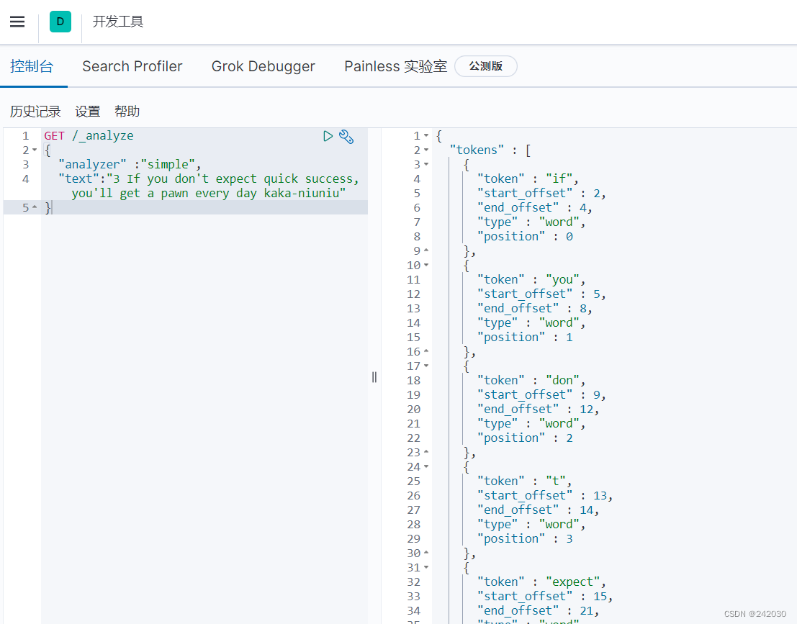Click the 开发工具 breadcrumb

118,22
